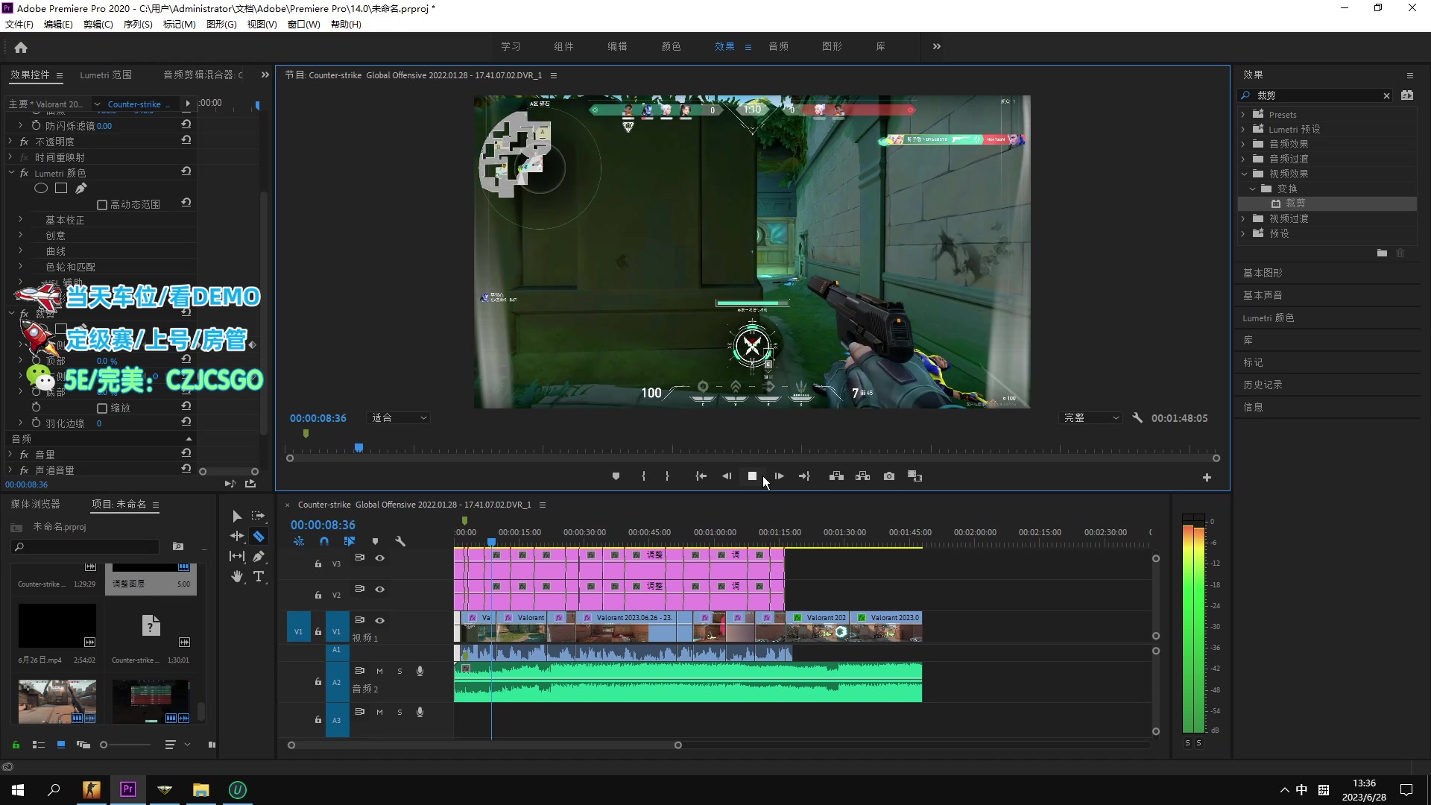Click the Add Marker icon in program monitor
This screenshot has width=1431, height=805.
coord(616,476)
